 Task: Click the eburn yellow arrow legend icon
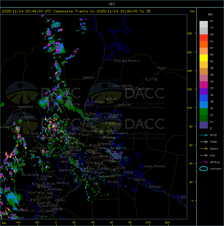[204, 149]
